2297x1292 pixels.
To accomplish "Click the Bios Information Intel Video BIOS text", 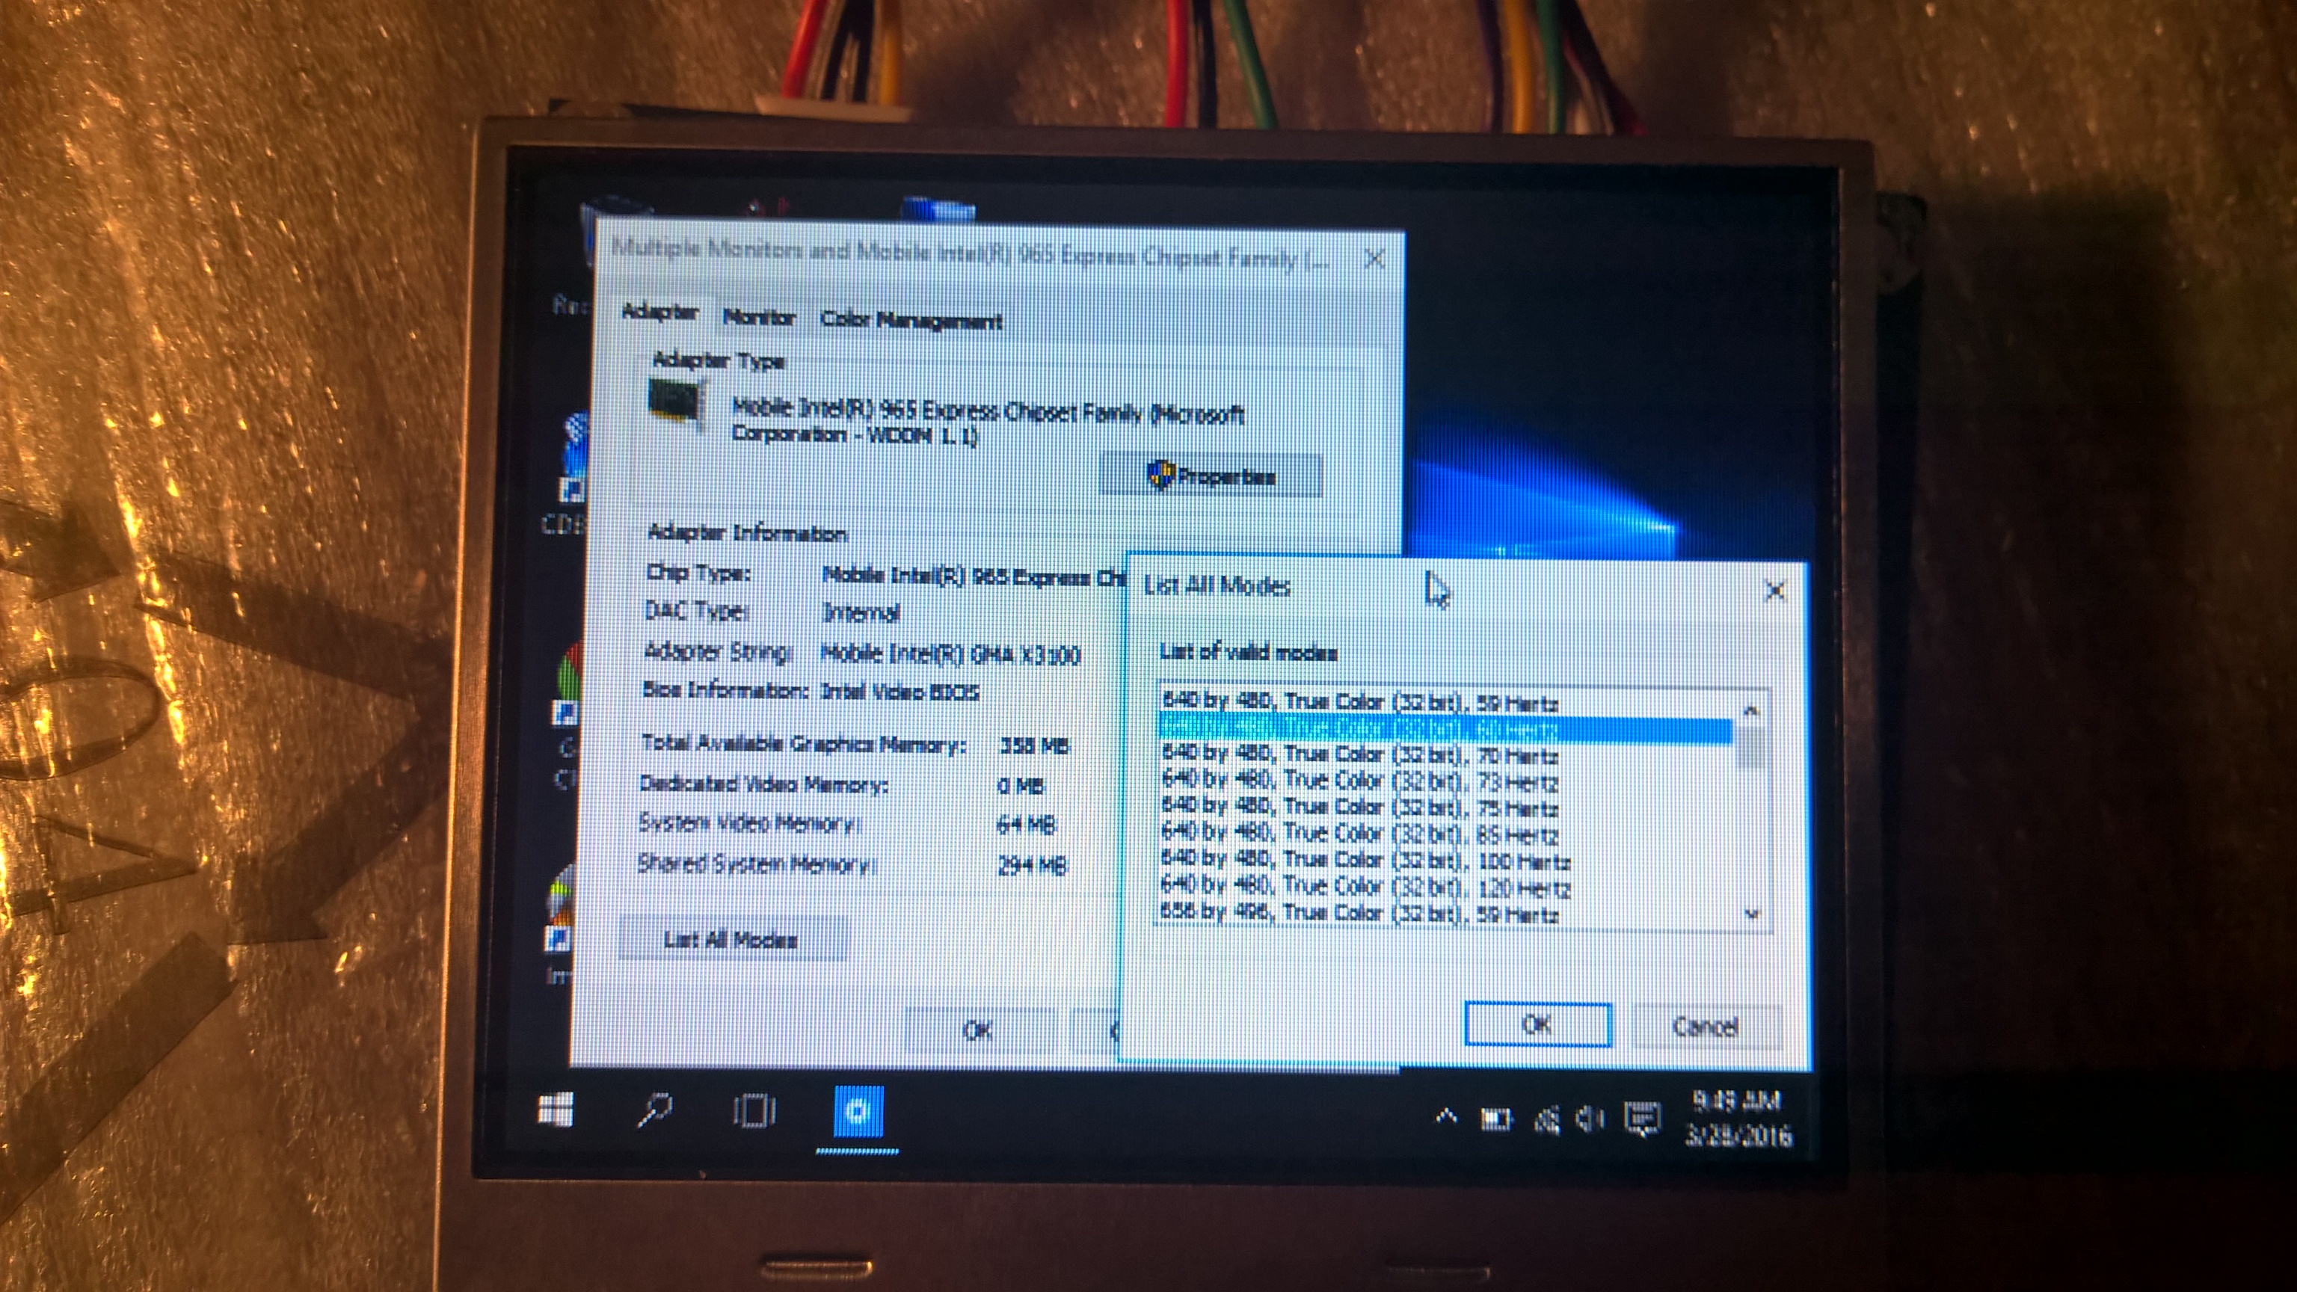I will point(899,692).
